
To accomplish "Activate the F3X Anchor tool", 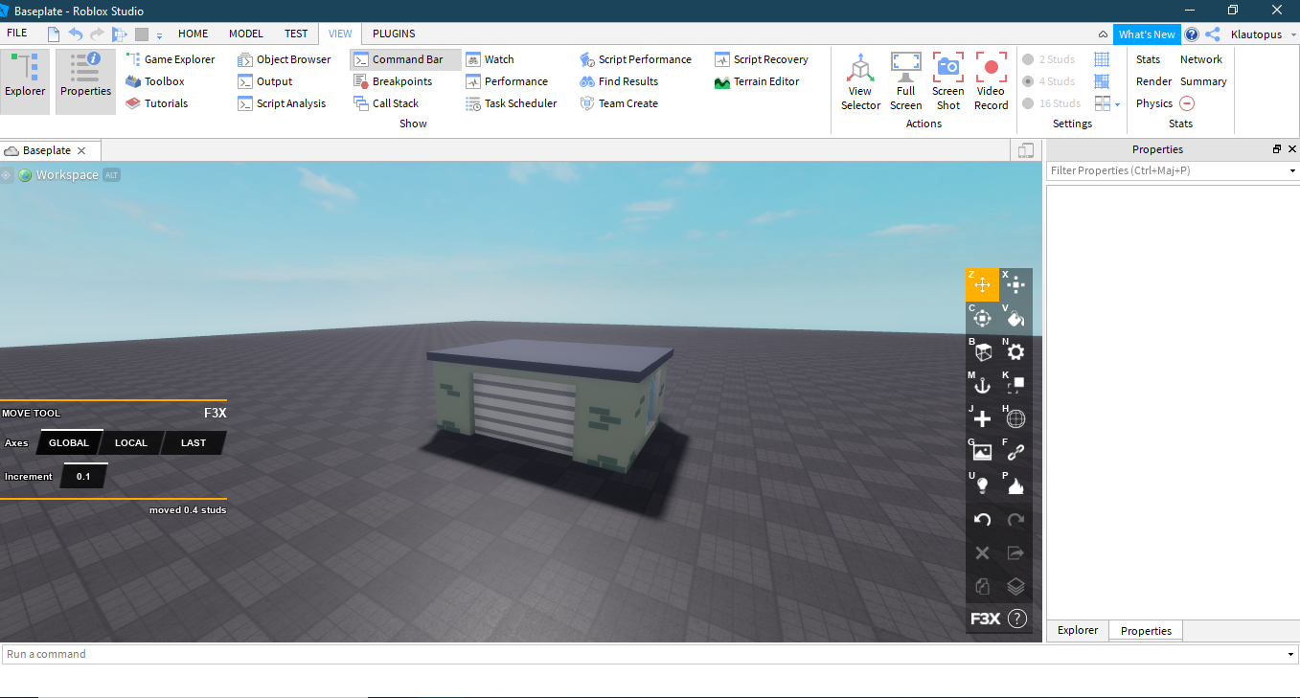I will (982, 386).
